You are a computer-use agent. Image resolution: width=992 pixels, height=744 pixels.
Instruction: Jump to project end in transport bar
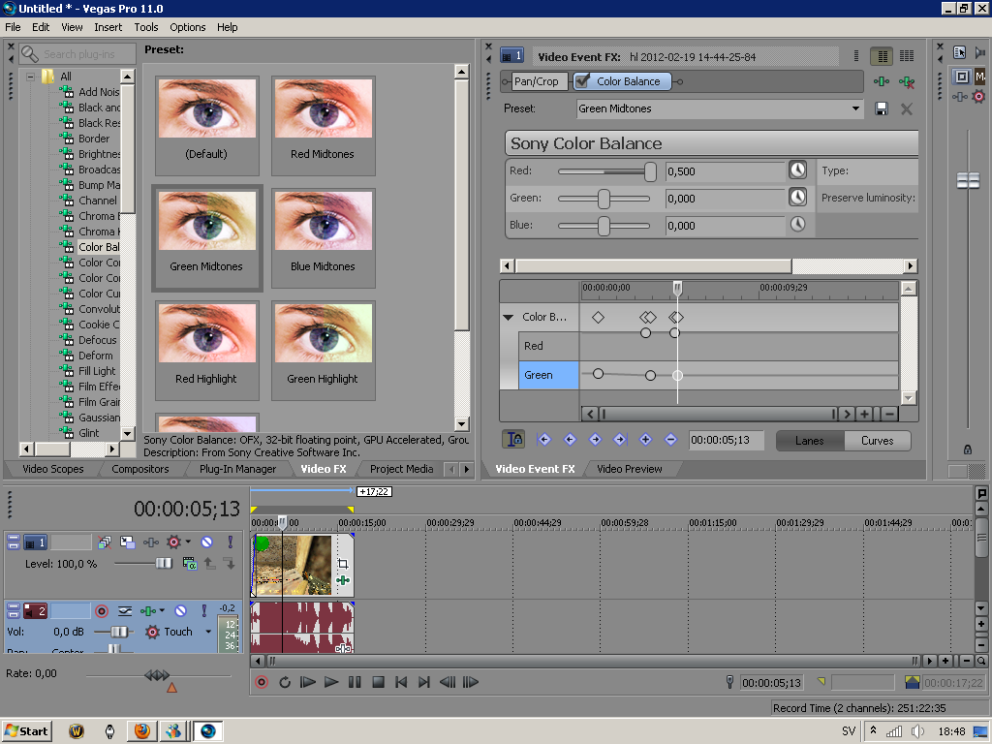point(424,682)
